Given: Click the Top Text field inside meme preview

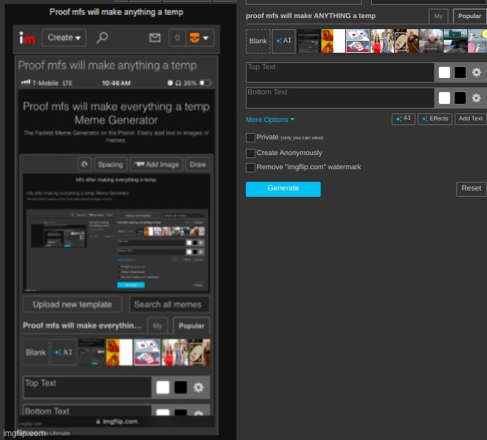Looking at the screenshot, I should (87, 387).
